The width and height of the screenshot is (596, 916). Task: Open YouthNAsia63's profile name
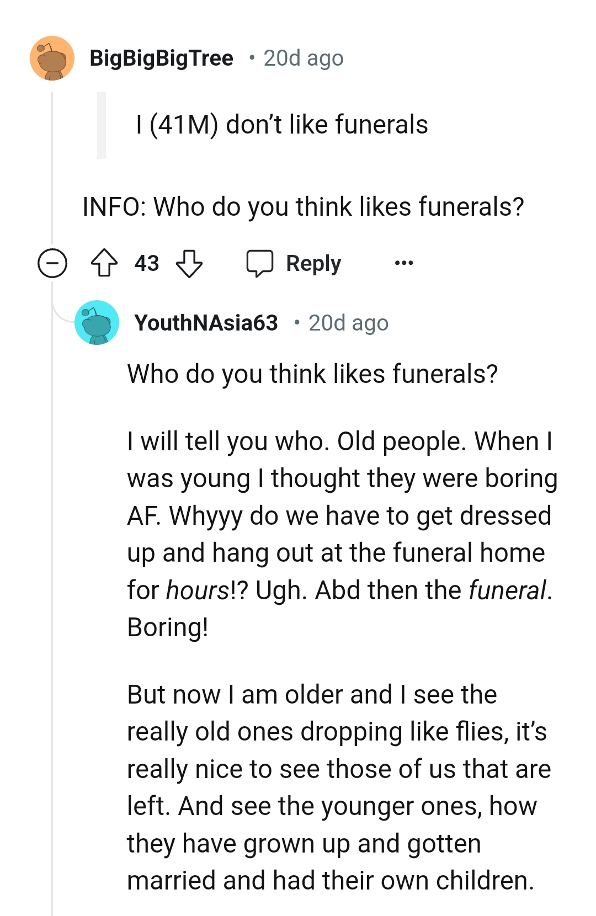point(206,323)
